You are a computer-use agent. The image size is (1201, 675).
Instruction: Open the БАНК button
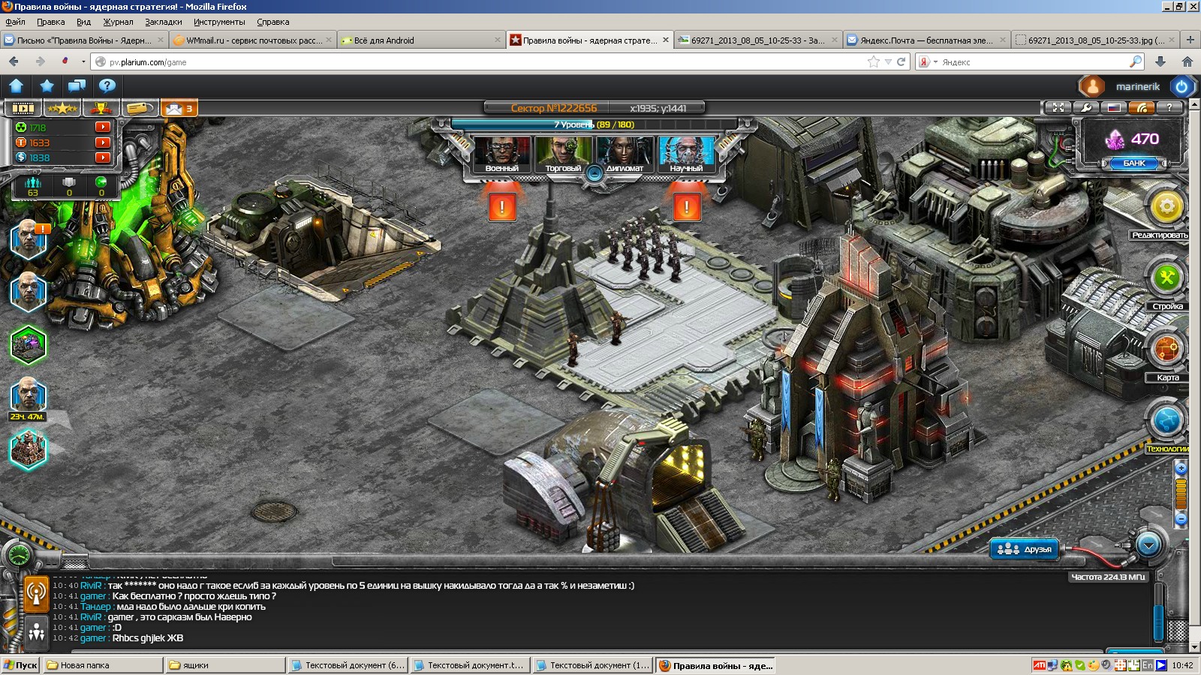[x=1134, y=163]
